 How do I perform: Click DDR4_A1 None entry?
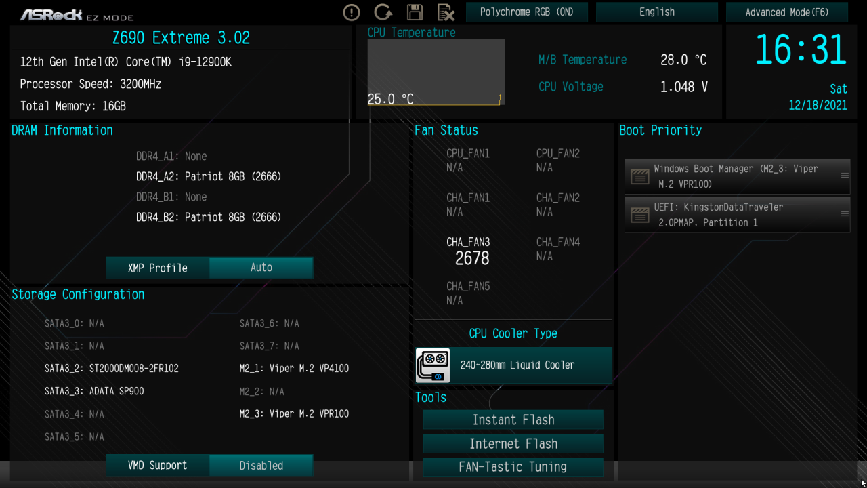coord(171,156)
